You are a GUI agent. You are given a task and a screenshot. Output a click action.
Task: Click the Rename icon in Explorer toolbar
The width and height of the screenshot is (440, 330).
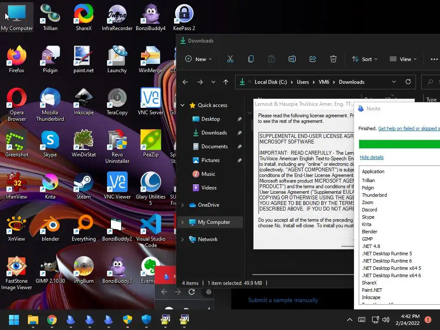(x=292, y=59)
